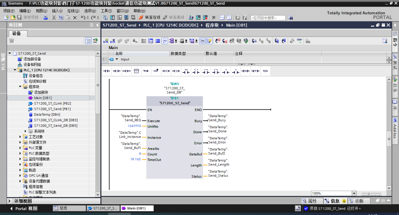This screenshot has height=215, width=399.
Task: Insert an empty box instruction
Action: tap(136, 71)
